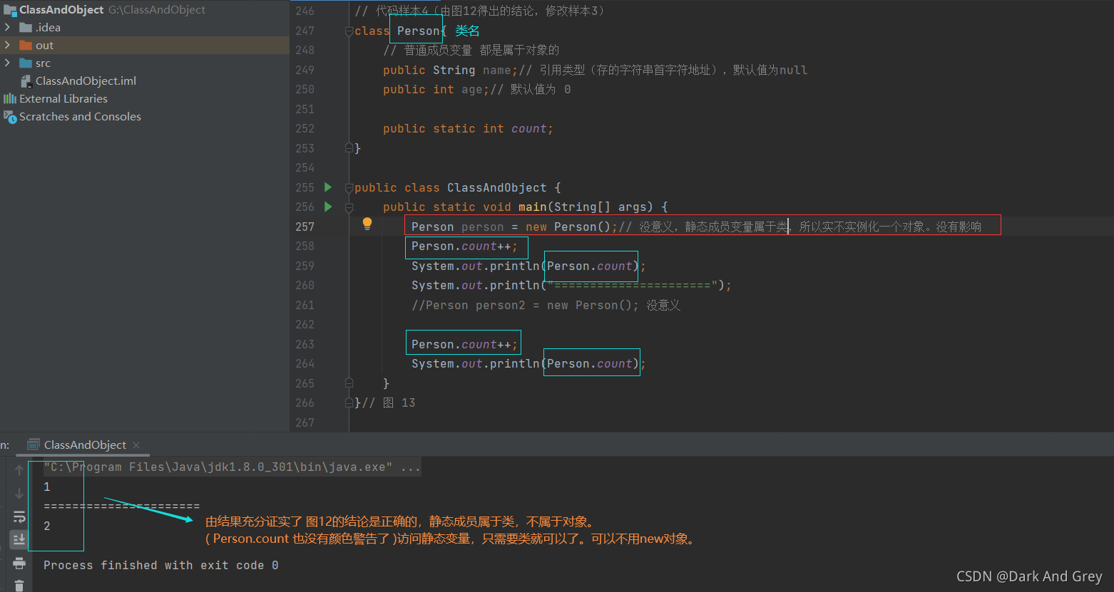1114x592 pixels.
Task: Click 'Process finished with exit code 0'
Action: (x=161, y=565)
